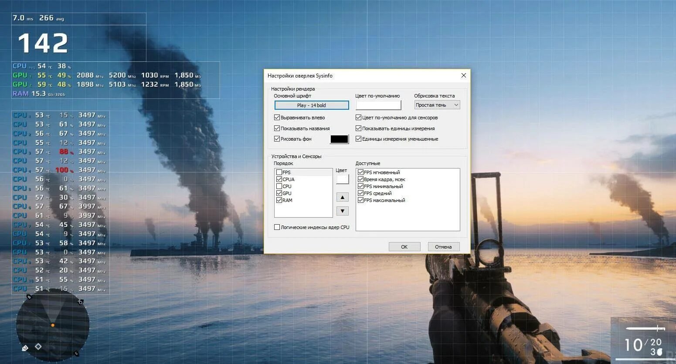Image resolution: width=676 pixels, height=364 pixels.
Task: Click the red 100 % CPU core load
Action: [x=64, y=170]
